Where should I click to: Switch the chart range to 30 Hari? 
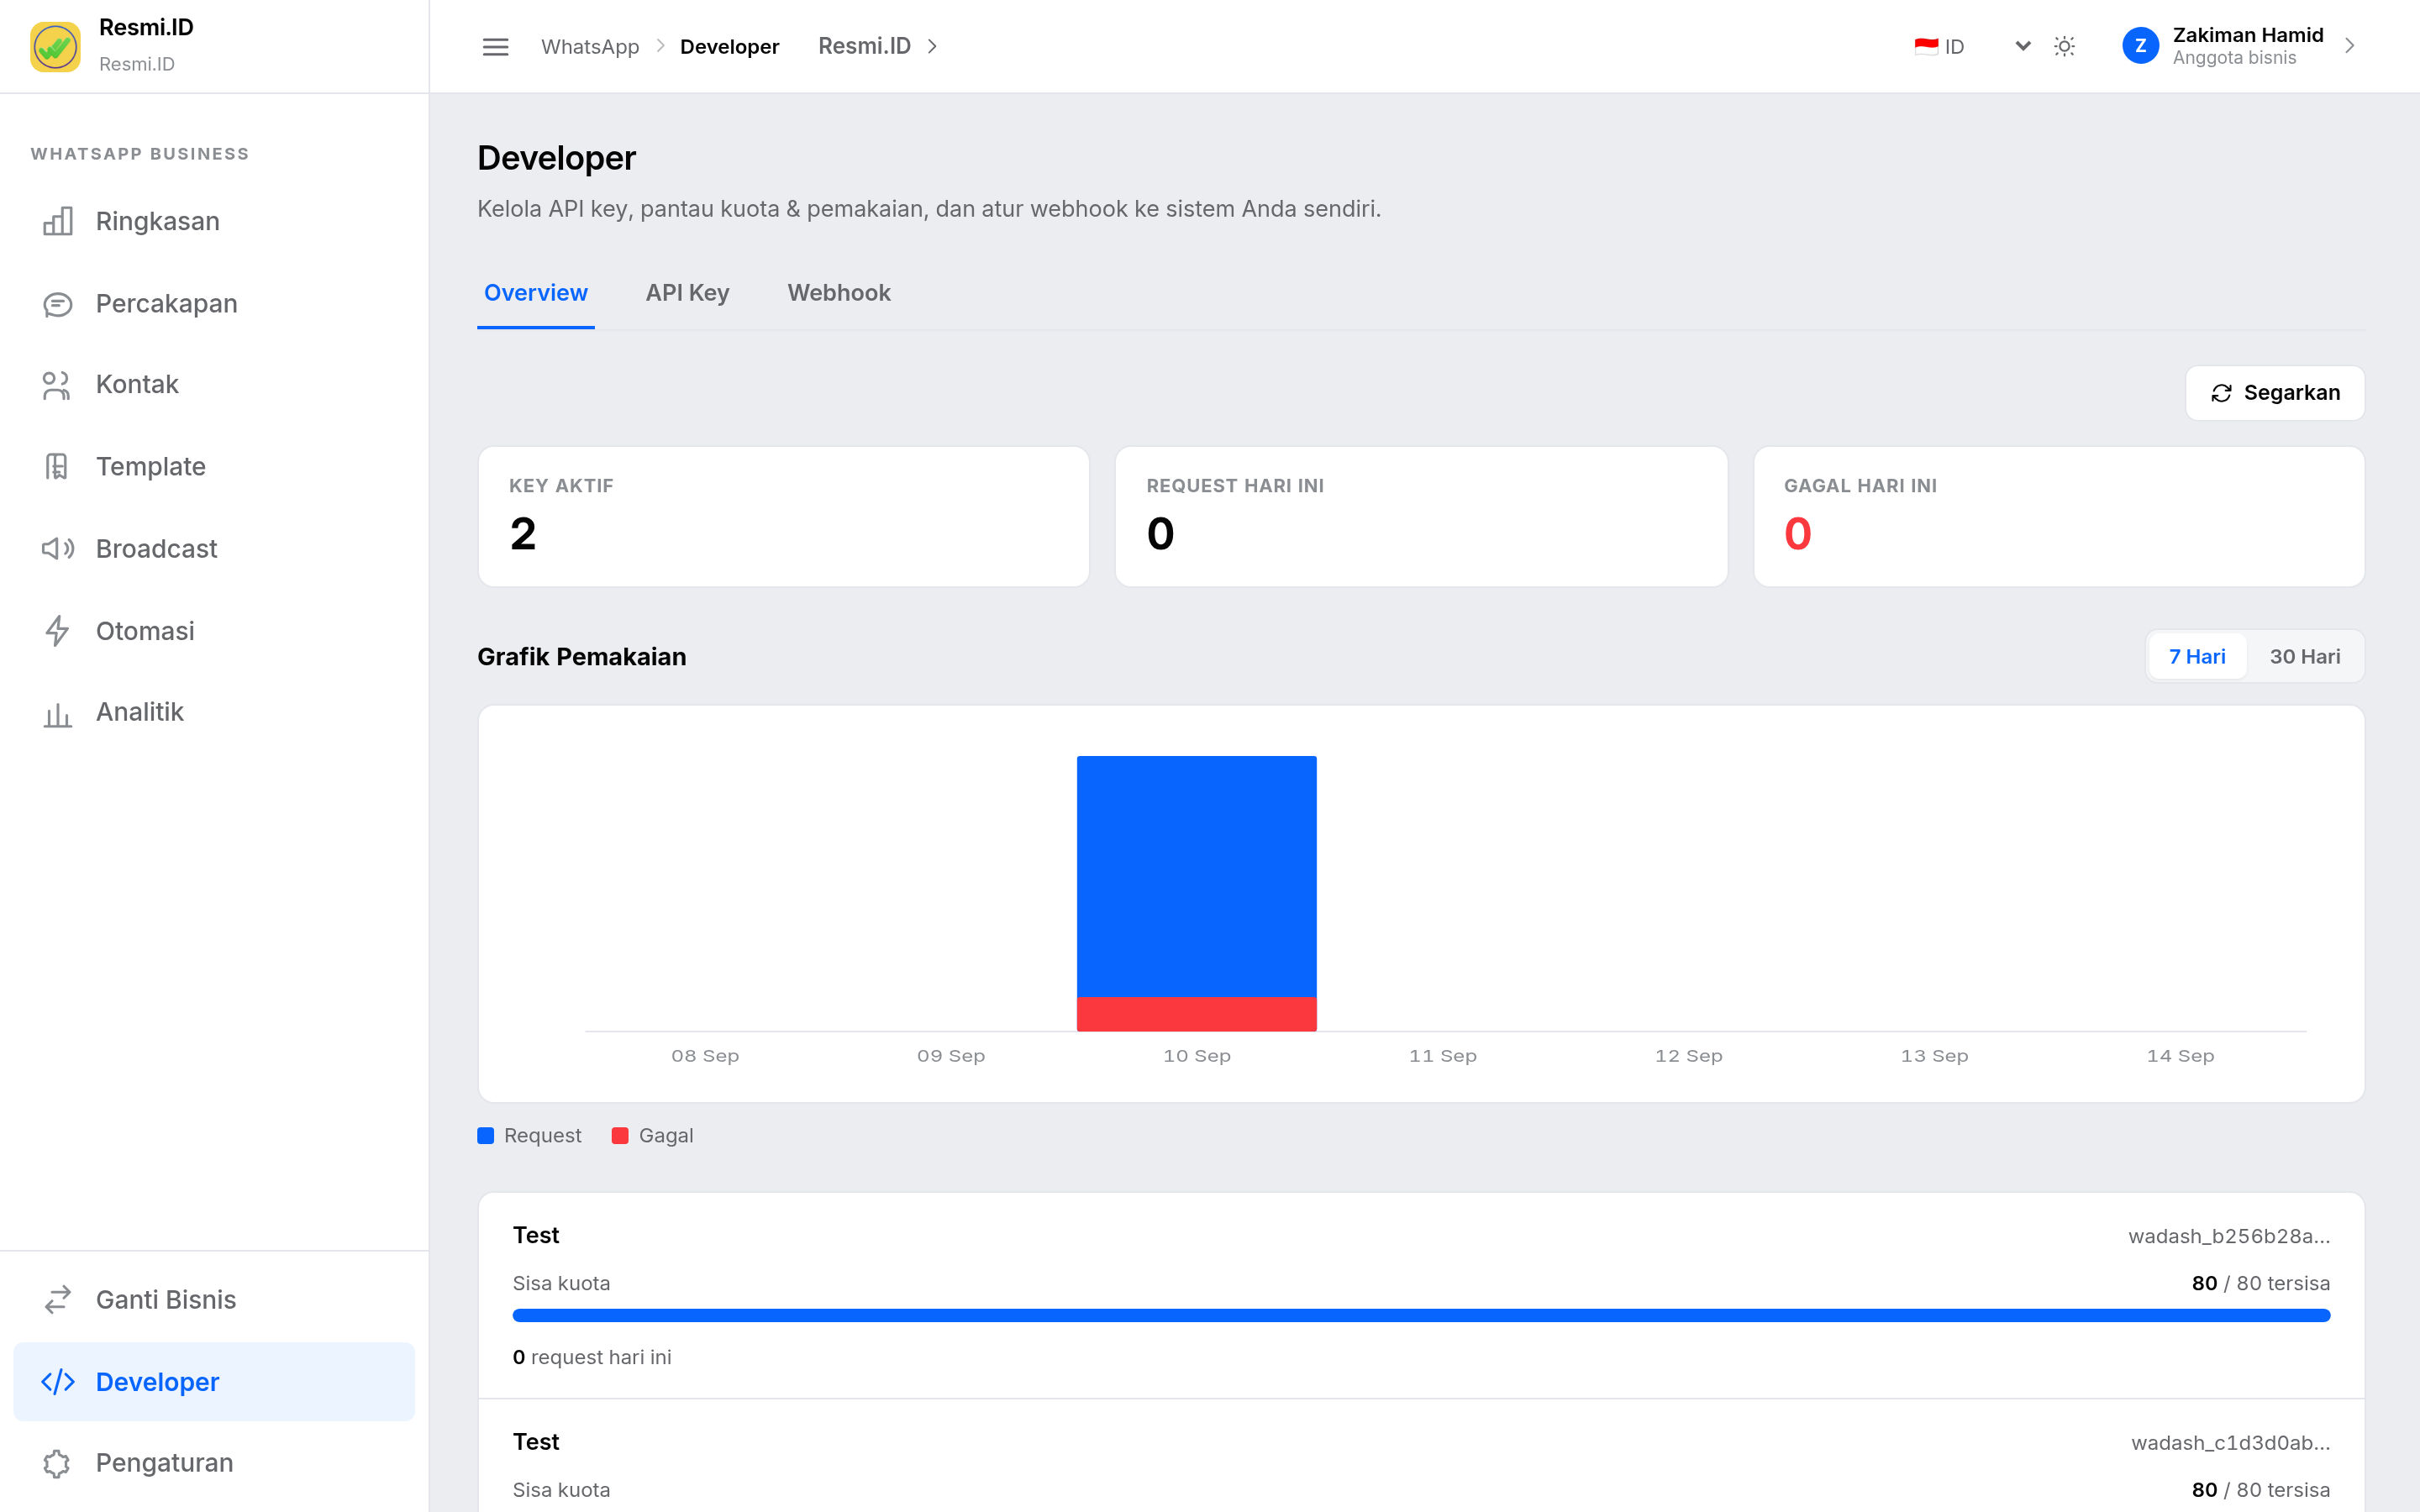click(x=2304, y=656)
